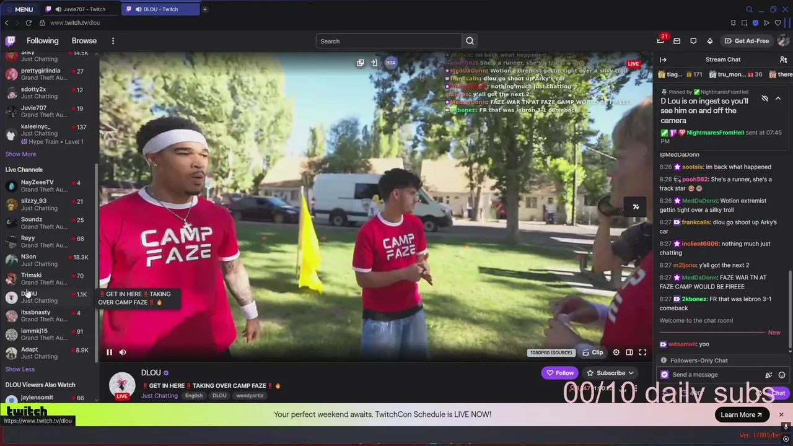Screen dimensions: 793x446
Task: Open the browser tab search magnifier
Action: tap(749, 9)
